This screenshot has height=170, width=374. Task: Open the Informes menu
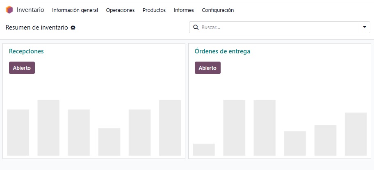point(184,10)
